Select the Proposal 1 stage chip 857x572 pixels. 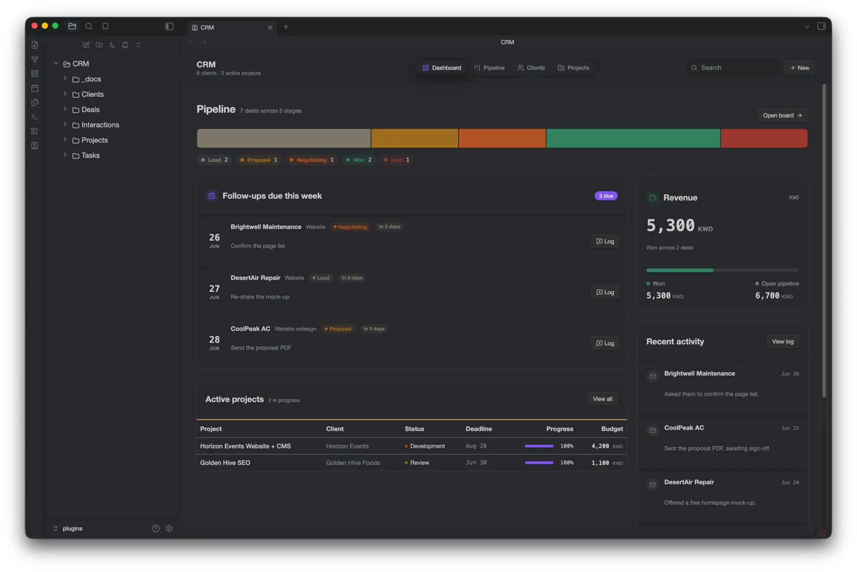pos(258,160)
